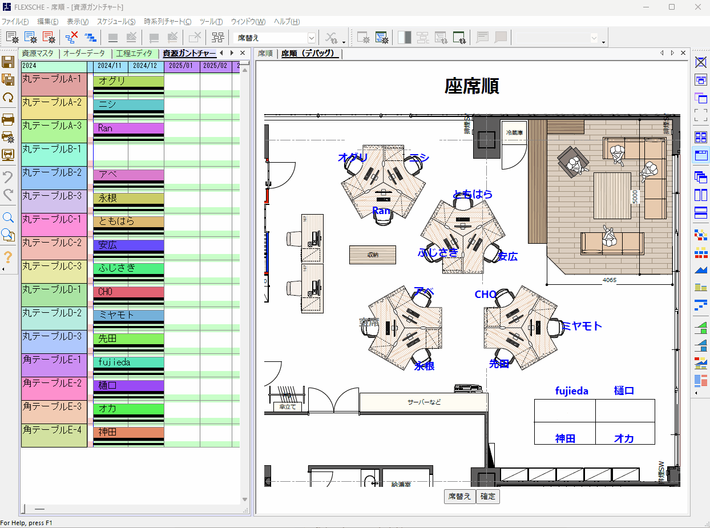
Task: Switch to the 資源マスタ tab
Action: click(x=38, y=53)
